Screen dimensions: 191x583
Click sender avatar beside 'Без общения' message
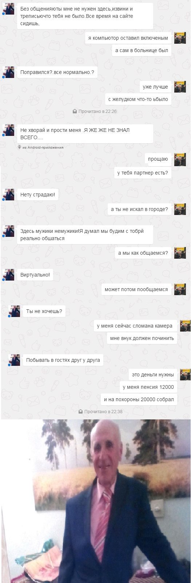pos(8,9)
